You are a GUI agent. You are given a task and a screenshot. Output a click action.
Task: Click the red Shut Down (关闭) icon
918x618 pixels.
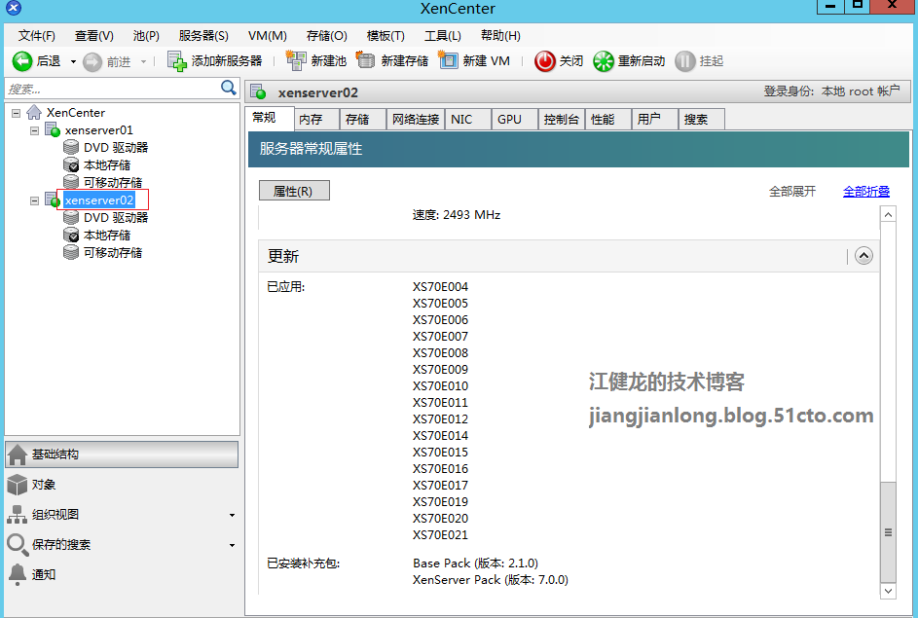[x=544, y=61]
